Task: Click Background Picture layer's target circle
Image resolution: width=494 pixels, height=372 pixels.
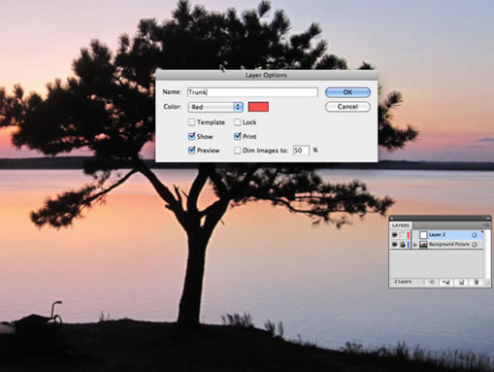Action: point(475,245)
